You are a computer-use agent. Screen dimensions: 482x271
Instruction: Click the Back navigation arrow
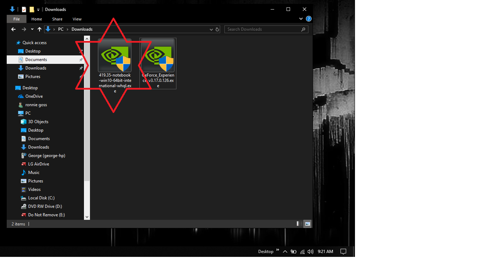(13, 29)
